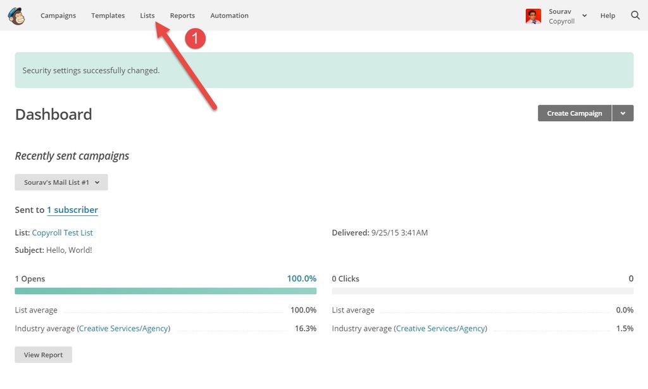Image resolution: width=648 pixels, height=389 pixels.
Task: Click Creative Services/Agency link under Opens
Action: 123,328
